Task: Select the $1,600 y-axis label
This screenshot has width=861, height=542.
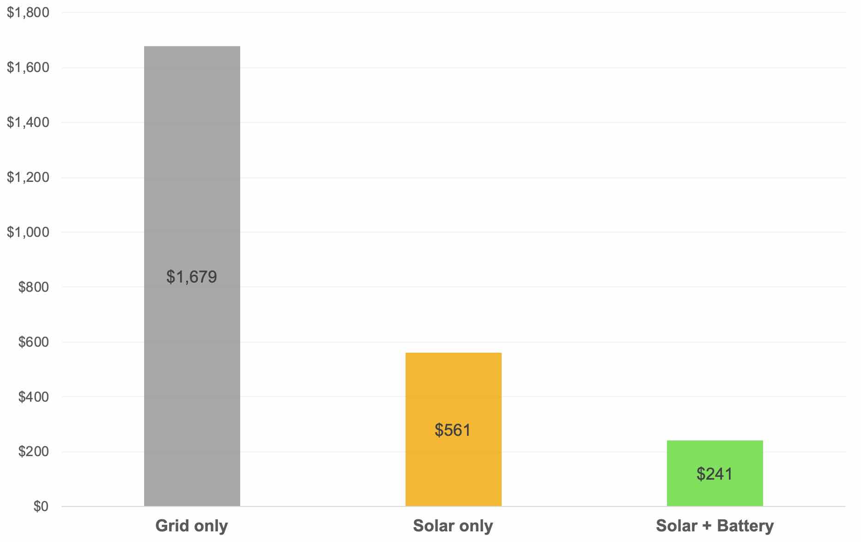Action: [x=28, y=67]
